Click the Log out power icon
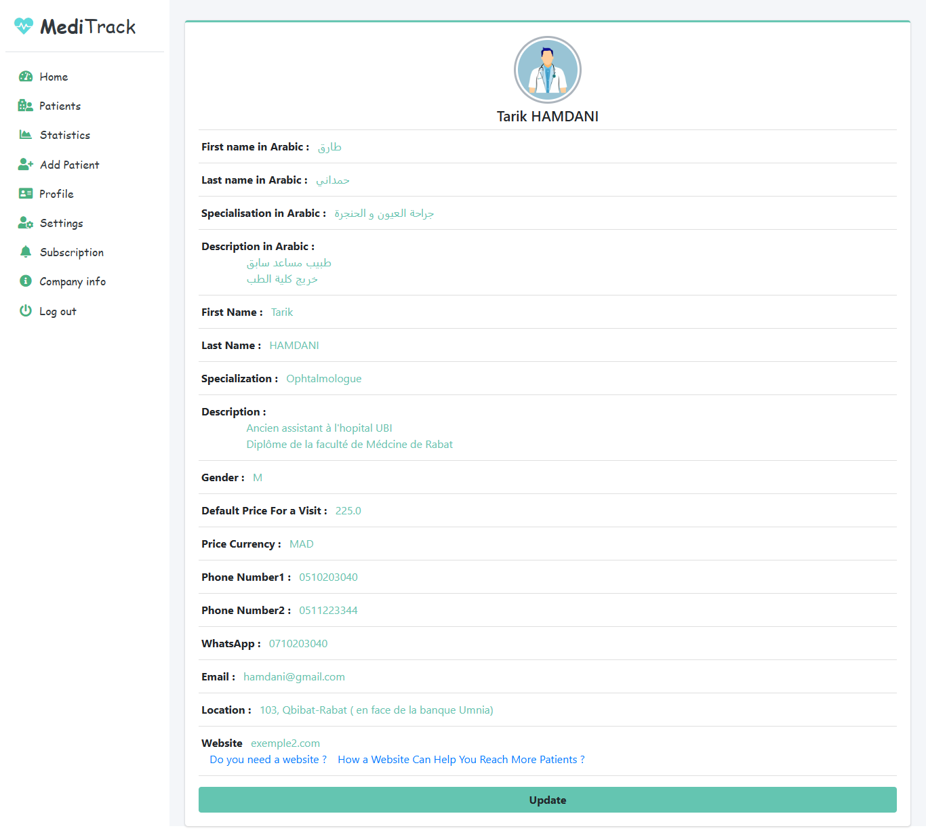Screen dimensions: 926x837 (26, 311)
